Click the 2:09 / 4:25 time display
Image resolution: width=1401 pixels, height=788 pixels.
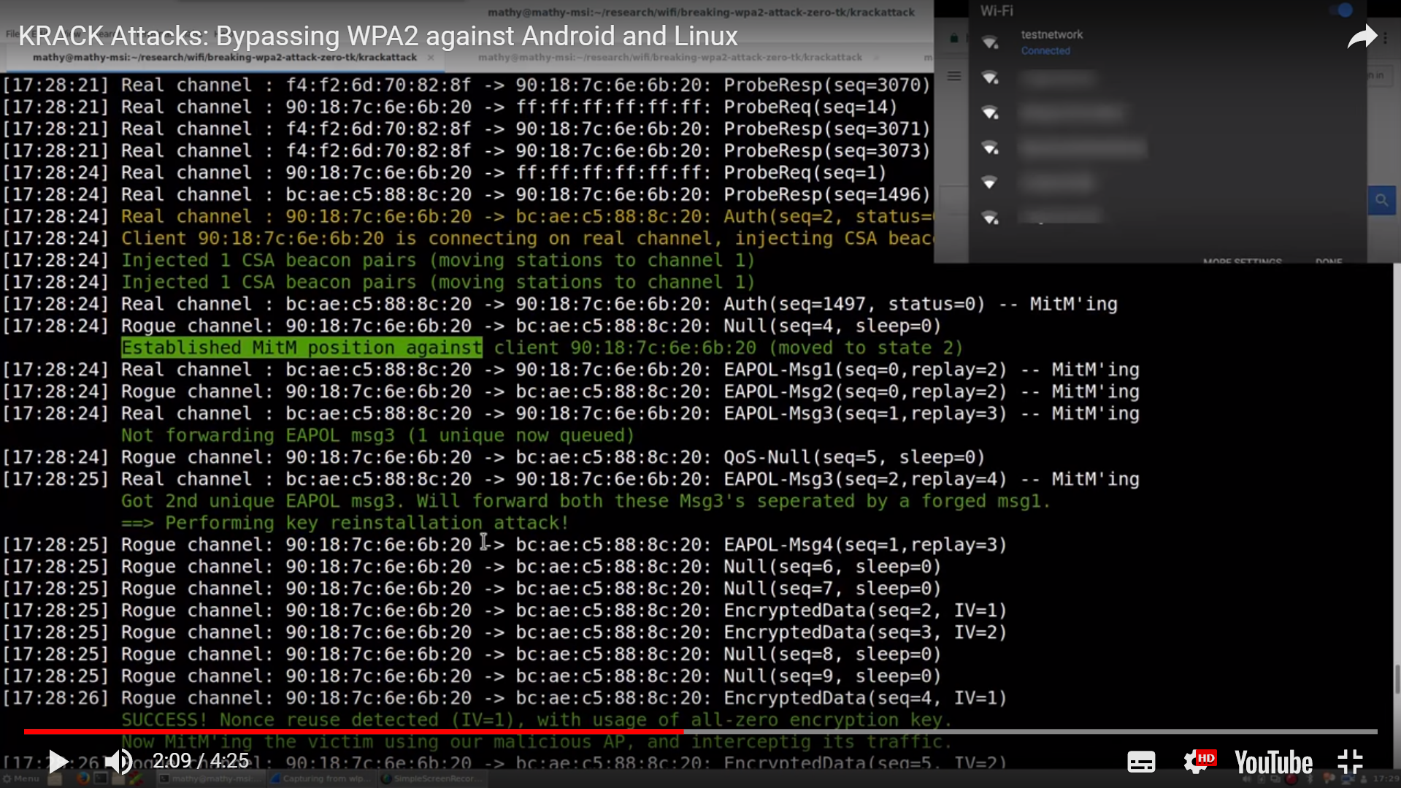(201, 761)
